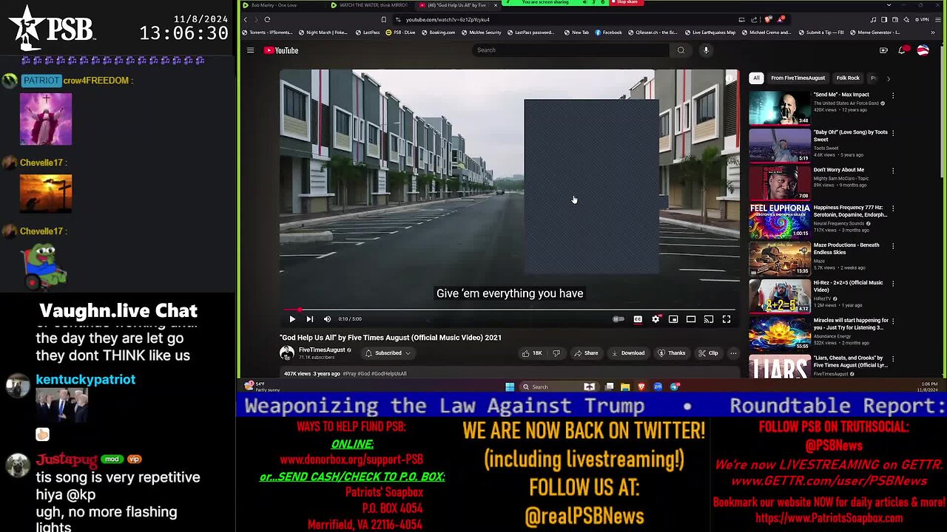Image resolution: width=947 pixels, height=532 pixels.
Task: Open options for Don't Worry About Me
Action: 893,171
